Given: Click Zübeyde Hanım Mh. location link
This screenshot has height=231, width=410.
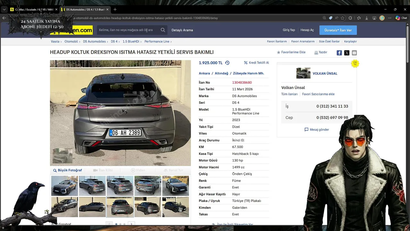Looking at the screenshot, I should (249, 73).
